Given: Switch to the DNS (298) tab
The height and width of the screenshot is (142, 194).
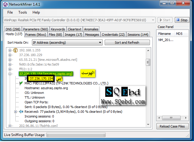Looking at the screenshot, I should 13,29.
